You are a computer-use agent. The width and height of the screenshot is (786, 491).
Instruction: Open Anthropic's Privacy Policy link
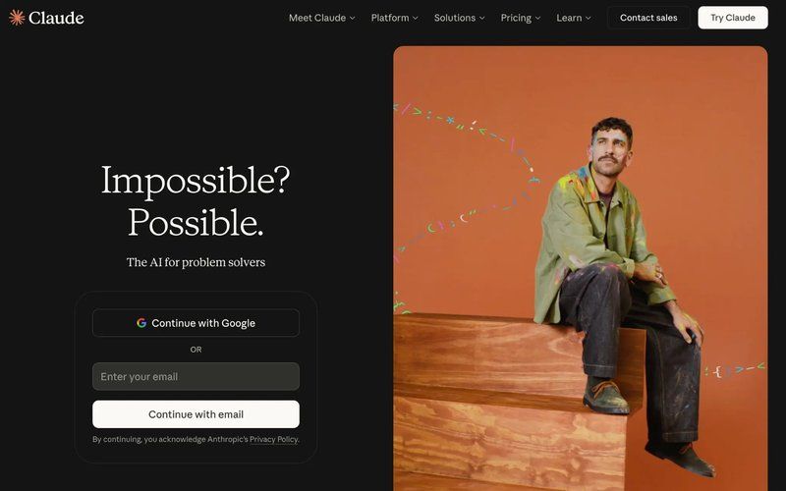pos(274,439)
